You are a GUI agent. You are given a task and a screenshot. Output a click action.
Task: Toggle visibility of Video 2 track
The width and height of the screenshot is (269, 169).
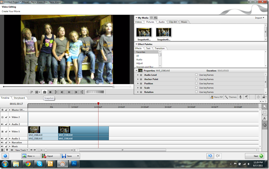point(2,117)
